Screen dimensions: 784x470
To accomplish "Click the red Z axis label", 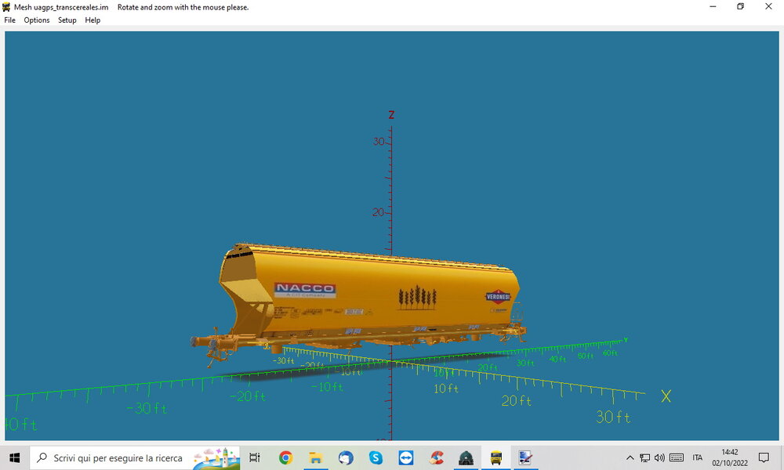I will click(391, 115).
